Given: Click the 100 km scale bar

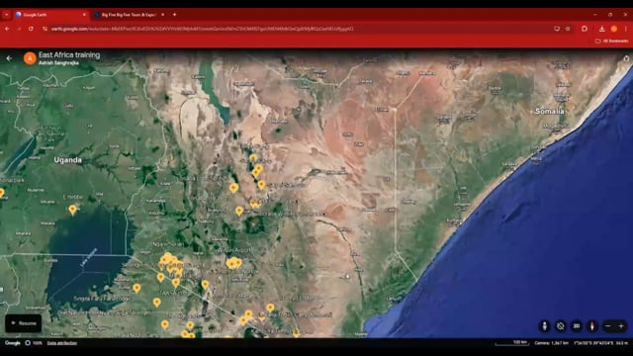Looking at the screenshot, I should [x=512, y=343].
